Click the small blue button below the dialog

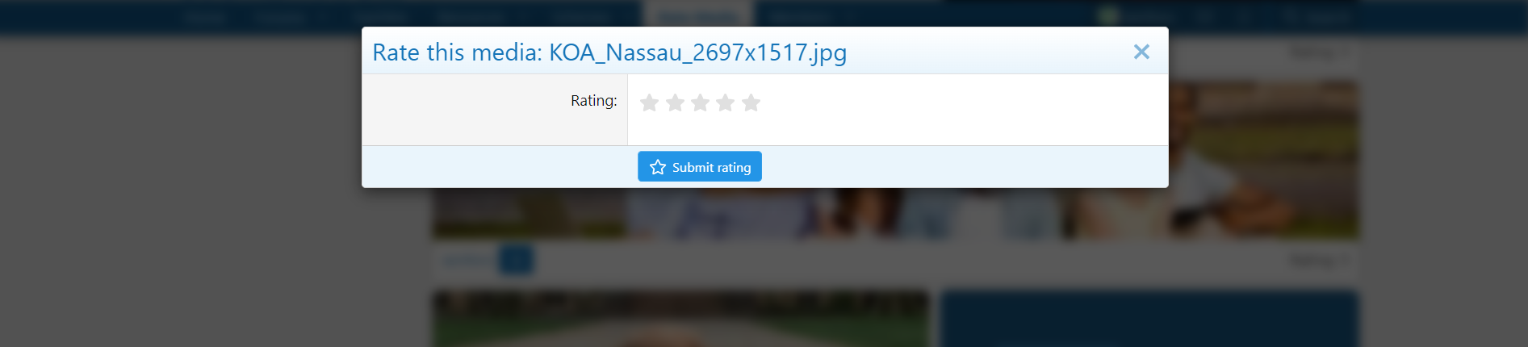click(517, 260)
